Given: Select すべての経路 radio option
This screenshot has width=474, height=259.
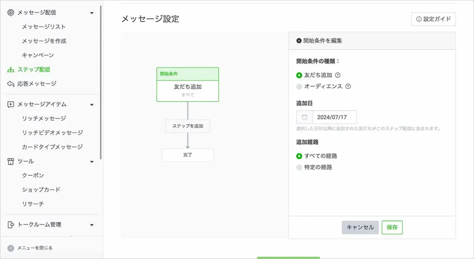Looking at the screenshot, I should pyautogui.click(x=299, y=156).
